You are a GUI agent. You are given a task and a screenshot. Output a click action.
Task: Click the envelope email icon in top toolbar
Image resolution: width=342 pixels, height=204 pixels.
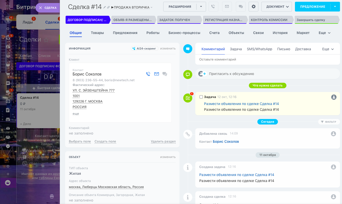point(227,7)
